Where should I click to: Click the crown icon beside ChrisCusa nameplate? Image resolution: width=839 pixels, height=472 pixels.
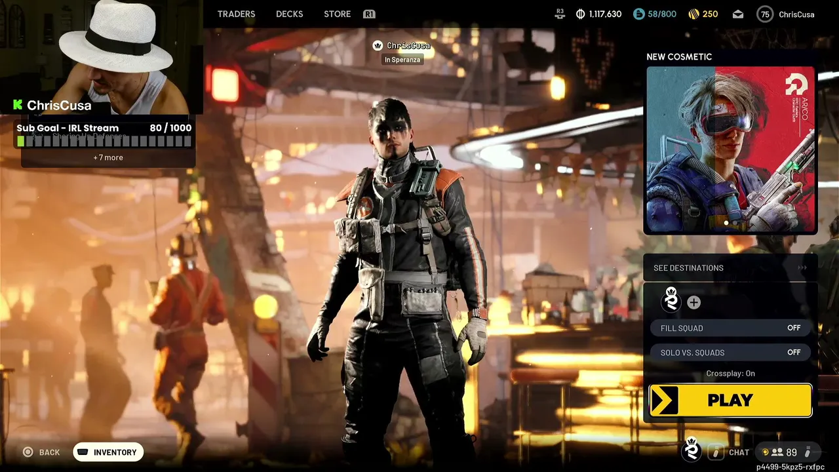pyautogui.click(x=378, y=45)
